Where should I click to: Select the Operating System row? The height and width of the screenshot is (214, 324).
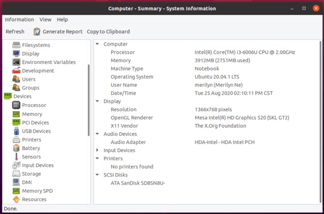[x=207, y=77]
